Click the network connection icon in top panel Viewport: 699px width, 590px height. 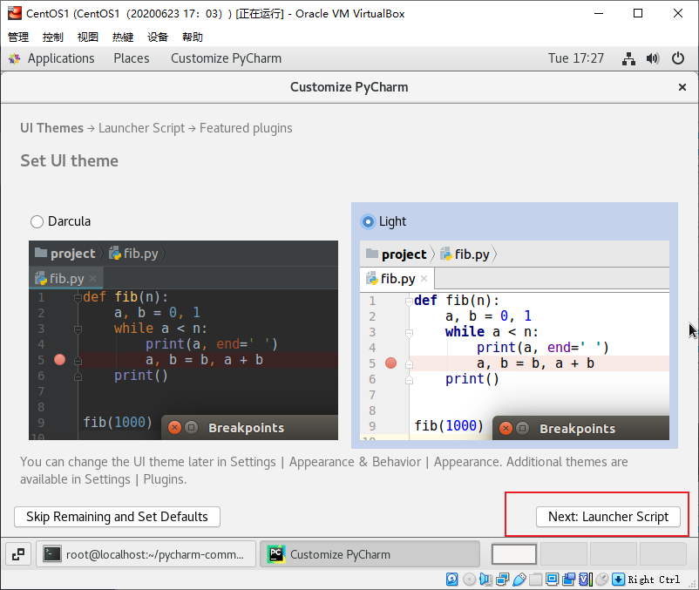tap(628, 58)
